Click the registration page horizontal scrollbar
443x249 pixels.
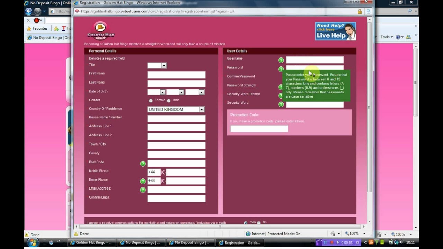[220, 227]
